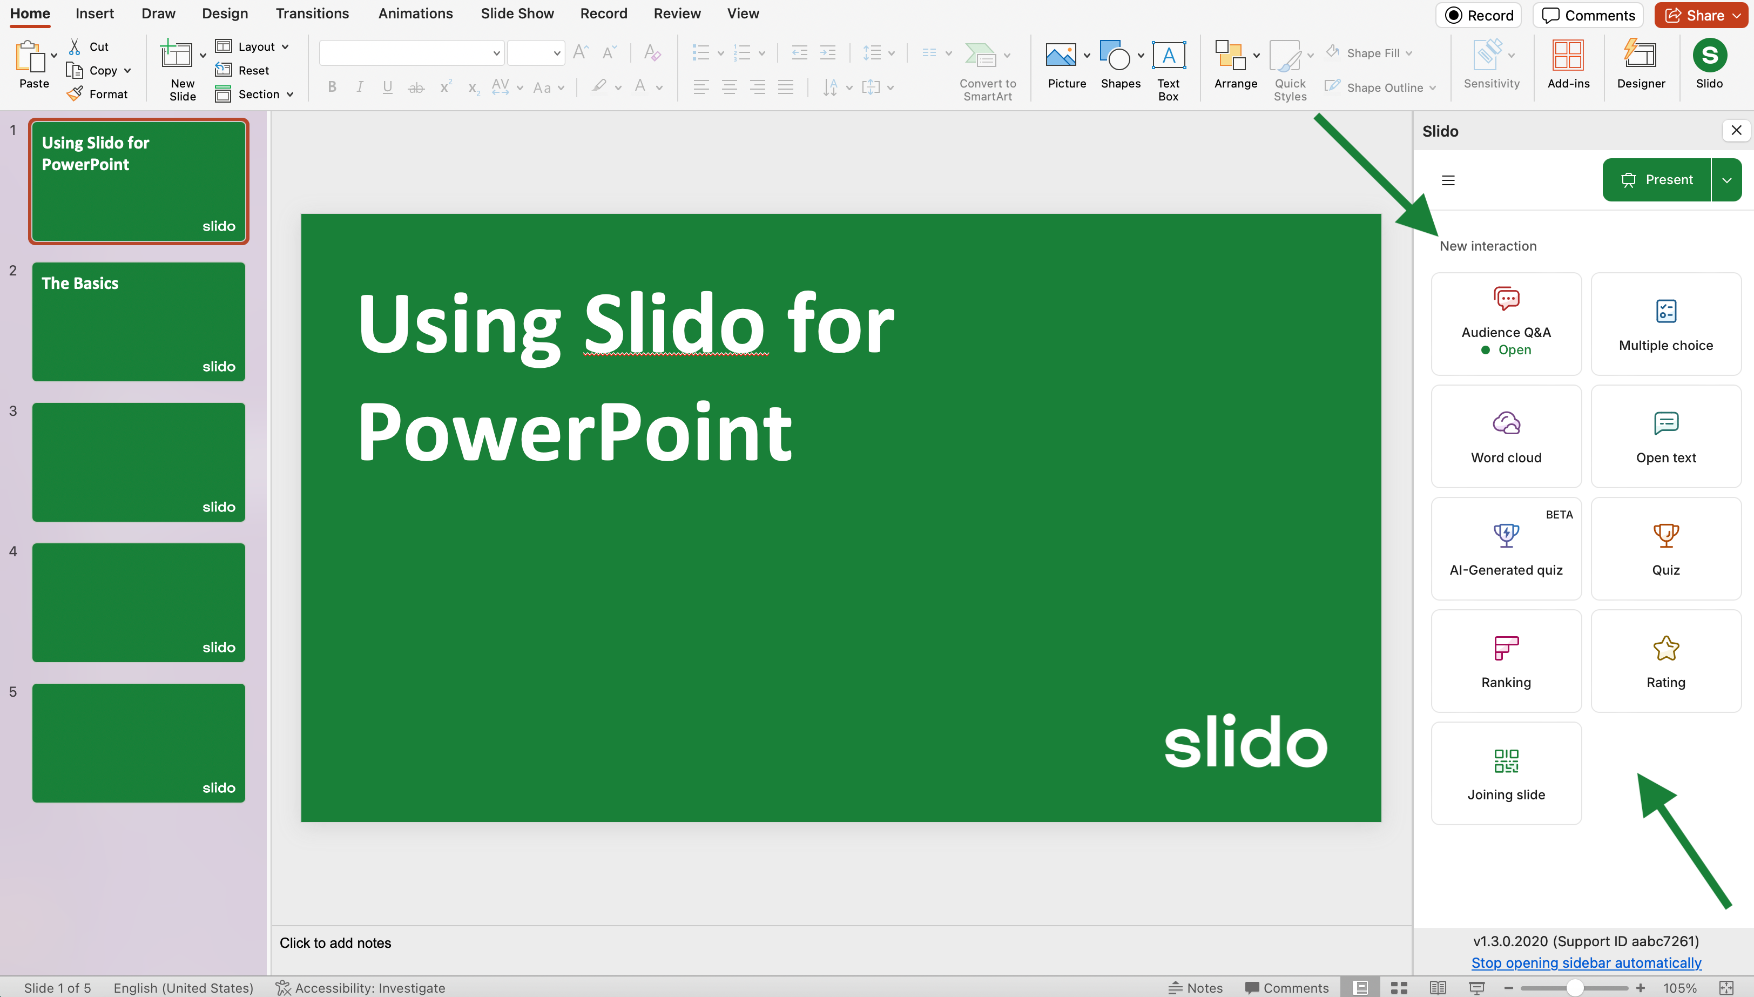Show Notes from status bar
This screenshot has width=1754, height=997.
point(1195,987)
